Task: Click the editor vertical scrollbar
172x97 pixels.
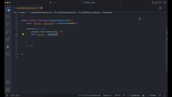Action: [167, 50]
